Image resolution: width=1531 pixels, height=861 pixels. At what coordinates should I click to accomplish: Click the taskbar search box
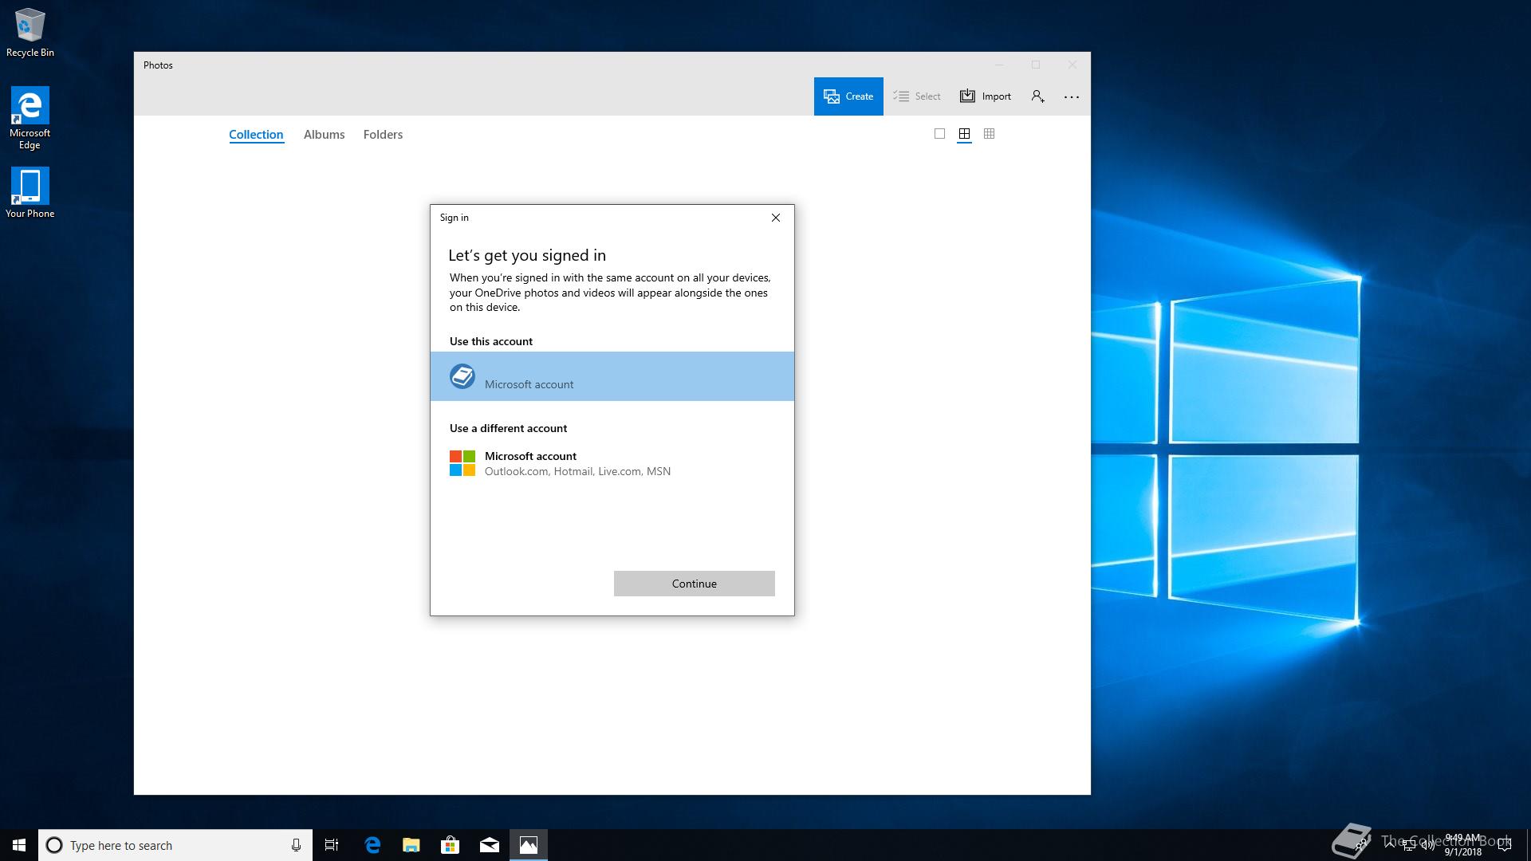point(175,845)
